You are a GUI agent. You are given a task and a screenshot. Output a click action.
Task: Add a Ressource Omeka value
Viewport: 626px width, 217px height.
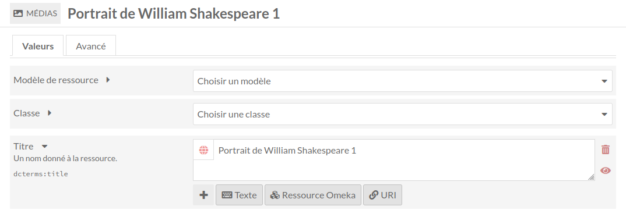[x=313, y=195]
